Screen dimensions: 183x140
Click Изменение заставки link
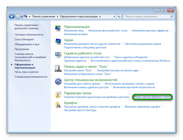click(76, 34)
